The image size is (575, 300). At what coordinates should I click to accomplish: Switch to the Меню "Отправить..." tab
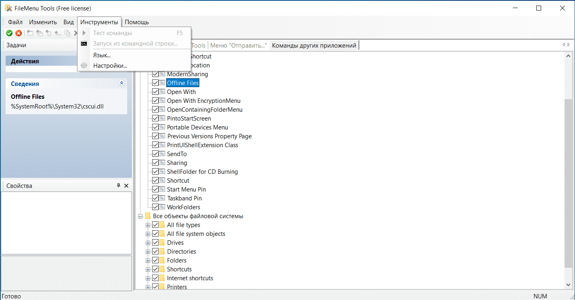point(239,46)
